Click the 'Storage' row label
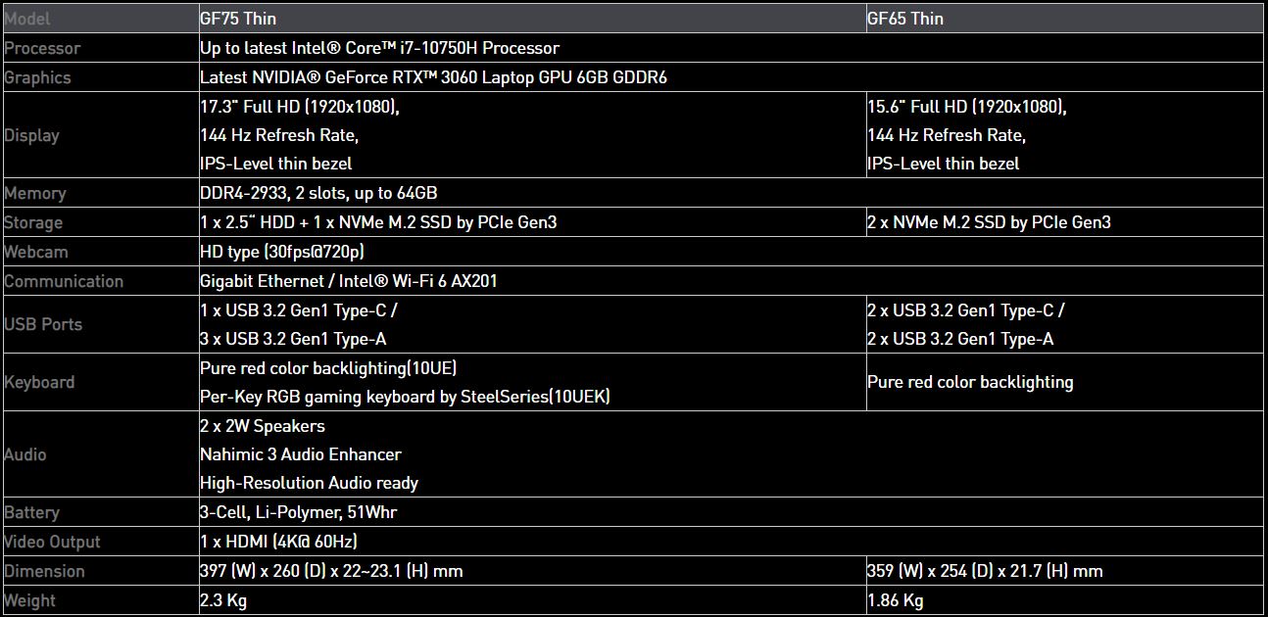Viewport: 1268px width, 617px height. tap(33, 222)
